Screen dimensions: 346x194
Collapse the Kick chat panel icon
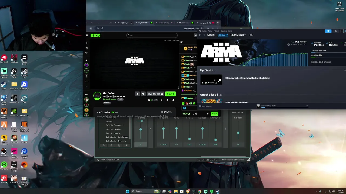(181, 42)
